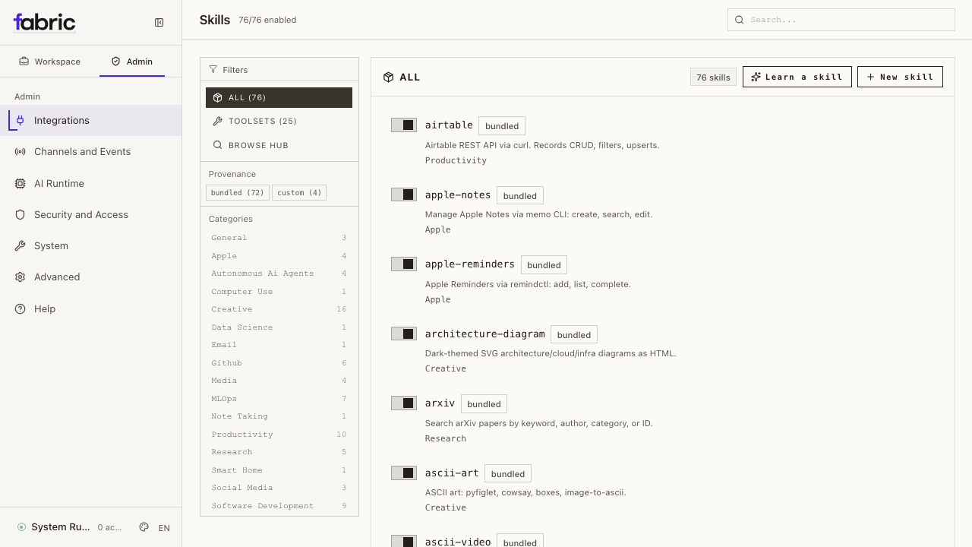Click the Security and Access shield icon
The height and width of the screenshot is (547, 972).
(21, 215)
